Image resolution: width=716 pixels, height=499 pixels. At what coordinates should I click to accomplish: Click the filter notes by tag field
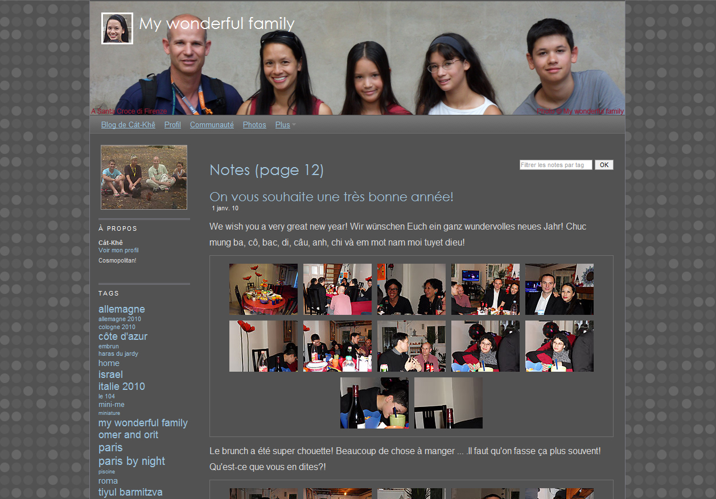pyautogui.click(x=555, y=165)
